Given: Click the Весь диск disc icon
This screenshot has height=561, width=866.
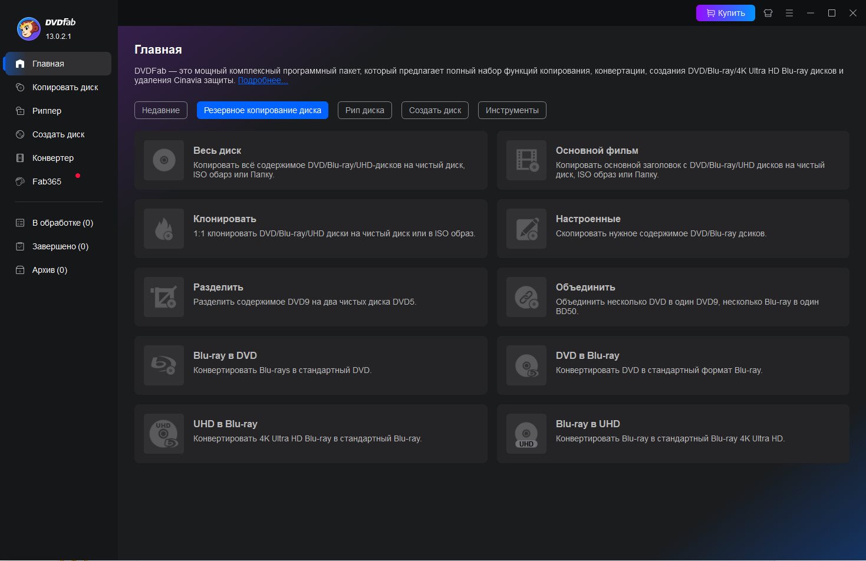Looking at the screenshot, I should [x=164, y=160].
